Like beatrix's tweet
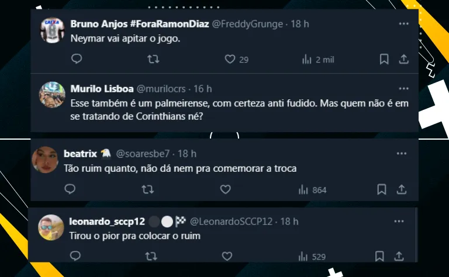 click(225, 189)
